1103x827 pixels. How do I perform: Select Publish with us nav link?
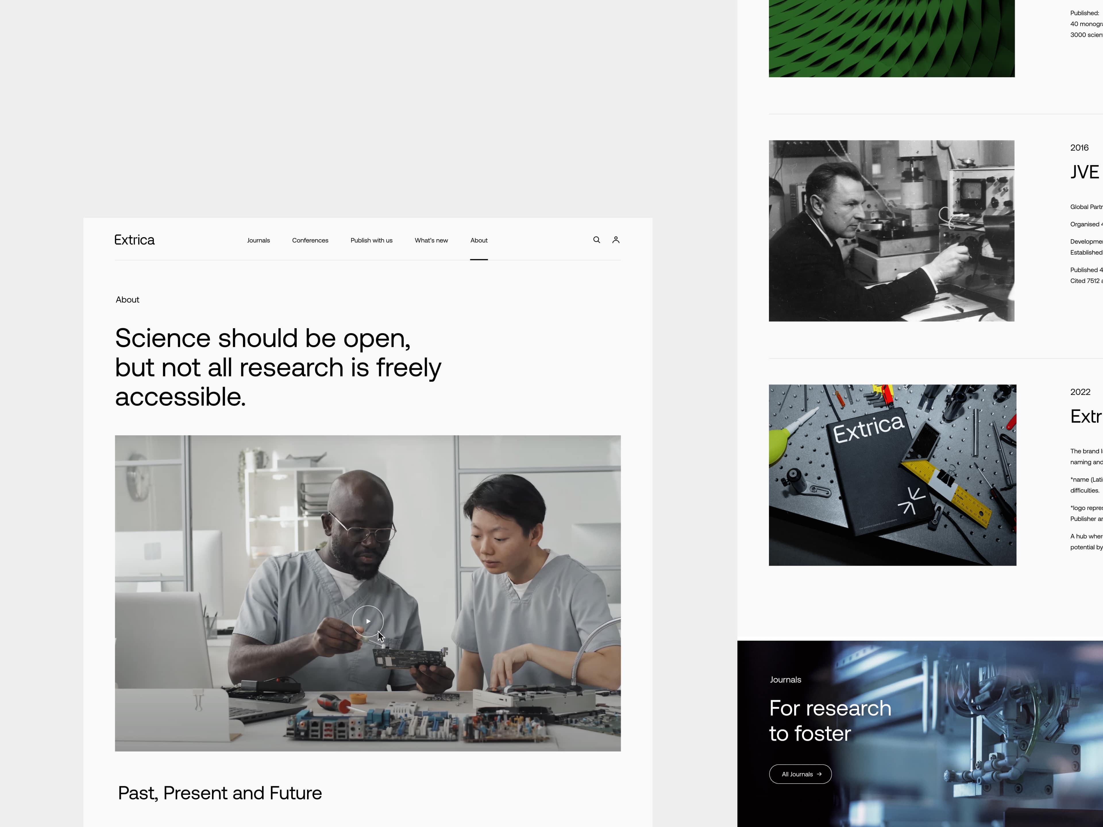(371, 240)
